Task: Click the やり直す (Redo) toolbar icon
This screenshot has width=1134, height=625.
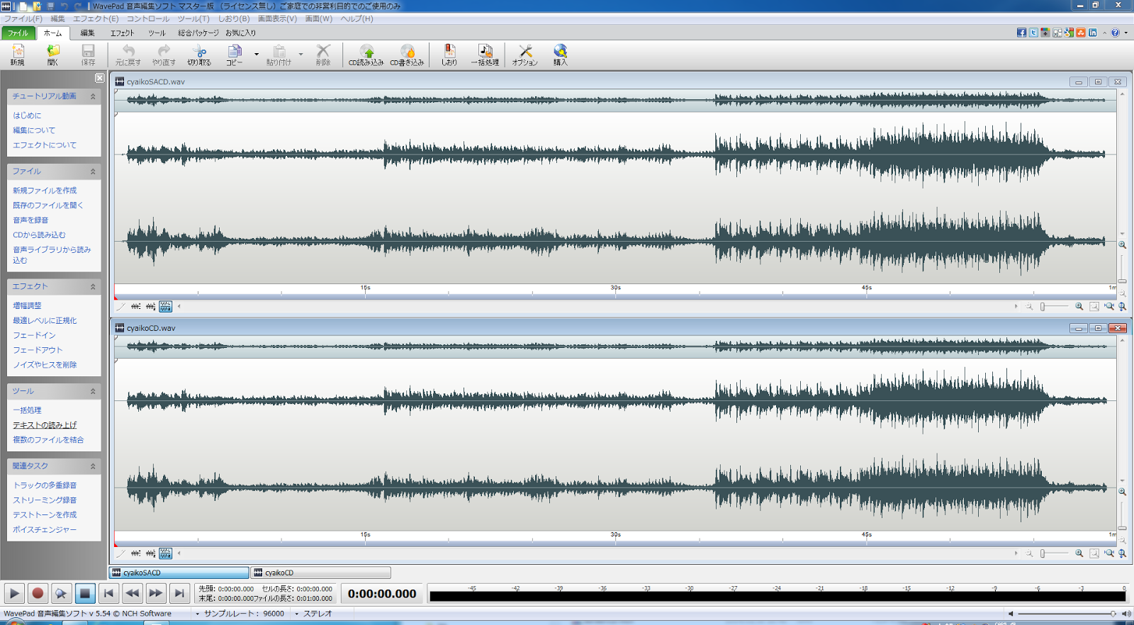Action: (164, 55)
